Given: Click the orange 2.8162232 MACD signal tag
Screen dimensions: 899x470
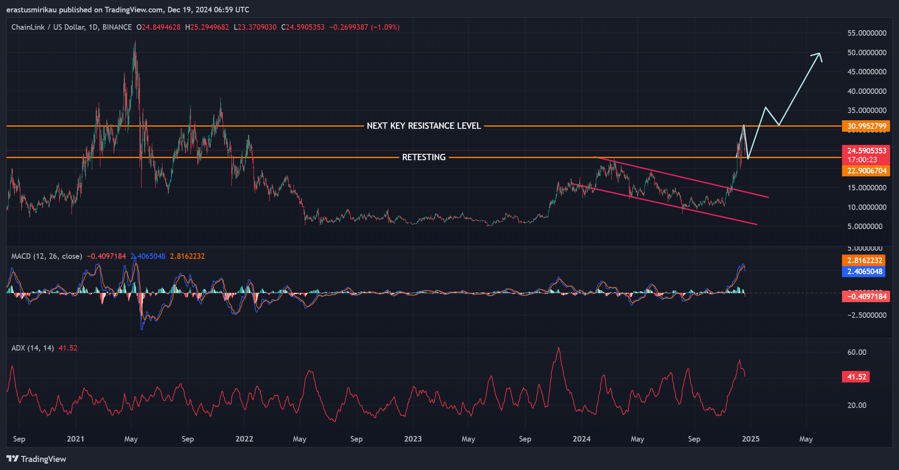Looking at the screenshot, I should [x=864, y=260].
